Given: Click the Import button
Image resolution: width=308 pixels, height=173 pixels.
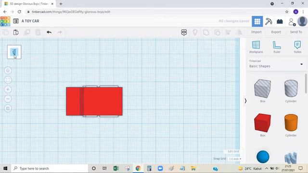Looking at the screenshot, I should click(x=257, y=32).
